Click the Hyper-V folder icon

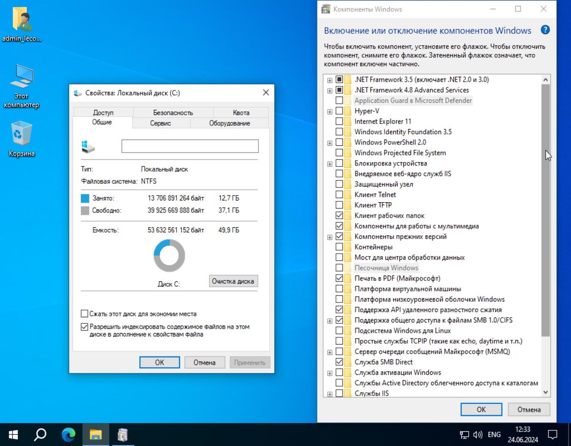click(348, 111)
